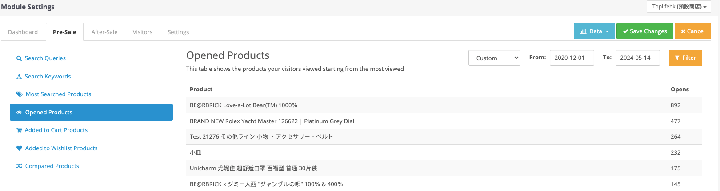Click the To date input field
This screenshot has height=191, width=720.
pyautogui.click(x=637, y=58)
